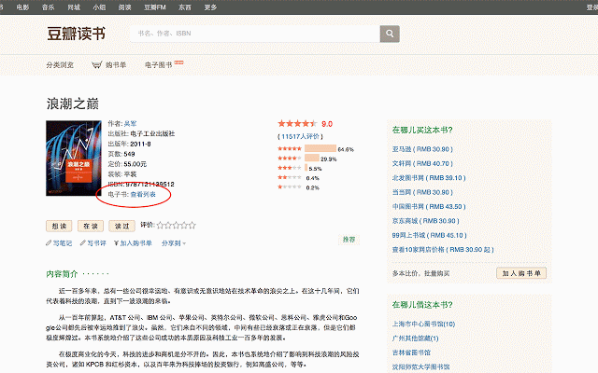This screenshot has width=598, height=373.
Task: Rate the book four stars under 评价
Action: pos(184,226)
